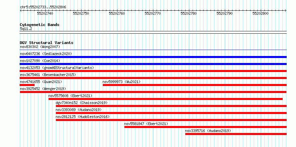Viewport: 296px width, 147px height.
Task: Select the Cytogenetic Bands track title
Action: click(40, 25)
